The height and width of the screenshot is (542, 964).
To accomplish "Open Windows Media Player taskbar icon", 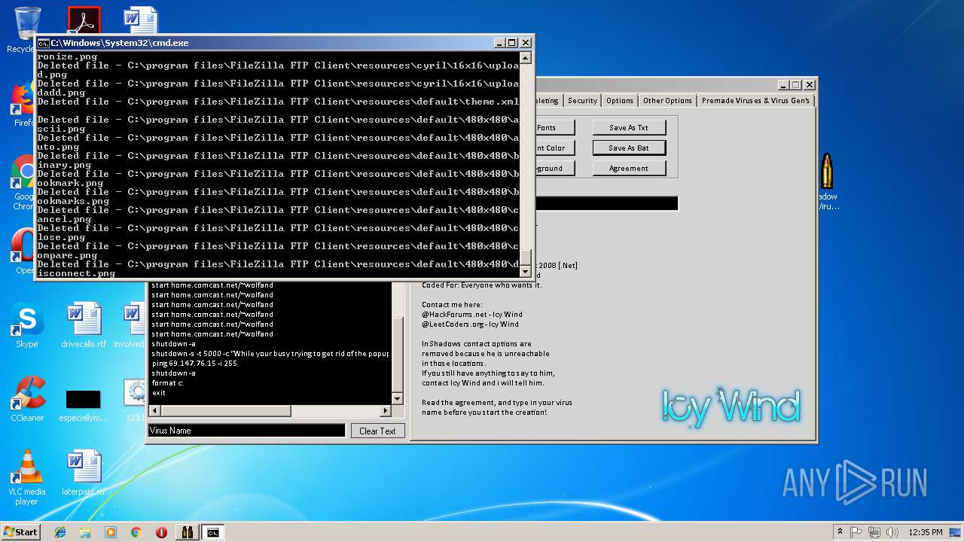I will point(111,532).
